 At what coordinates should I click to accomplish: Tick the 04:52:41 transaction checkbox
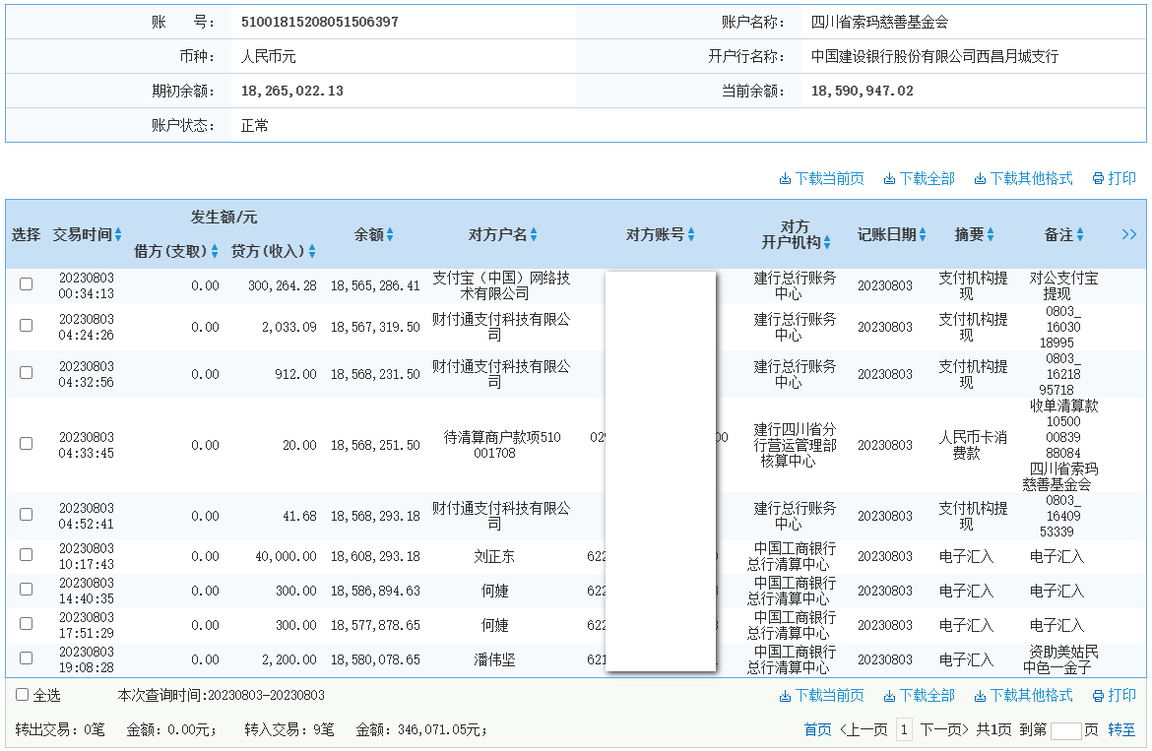pos(27,515)
